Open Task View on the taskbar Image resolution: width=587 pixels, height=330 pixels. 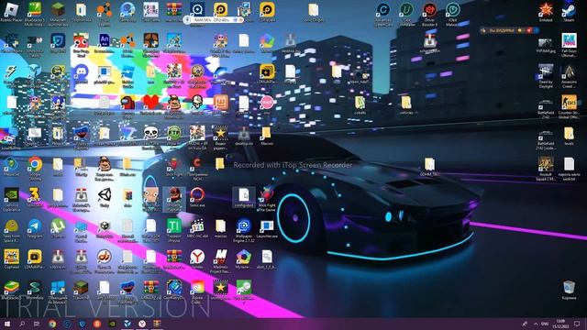[x=37, y=324]
